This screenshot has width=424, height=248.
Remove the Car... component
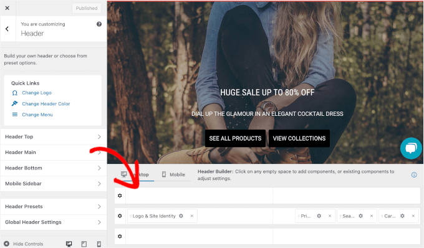click(413, 216)
